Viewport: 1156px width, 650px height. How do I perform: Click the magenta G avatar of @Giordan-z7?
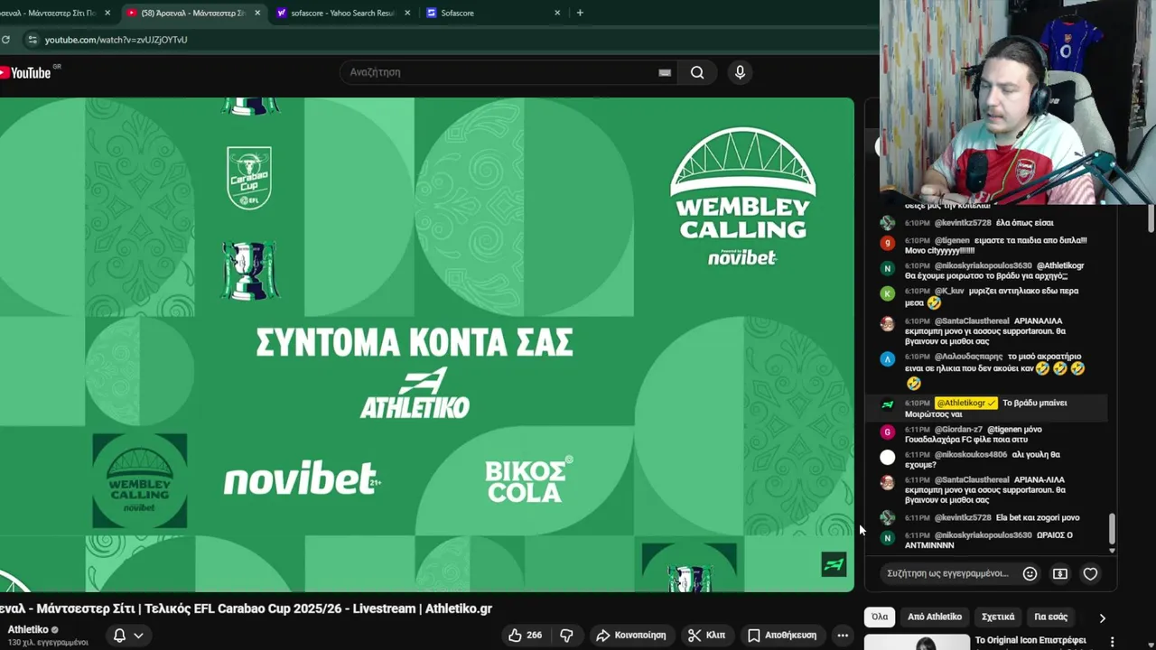pos(888,432)
